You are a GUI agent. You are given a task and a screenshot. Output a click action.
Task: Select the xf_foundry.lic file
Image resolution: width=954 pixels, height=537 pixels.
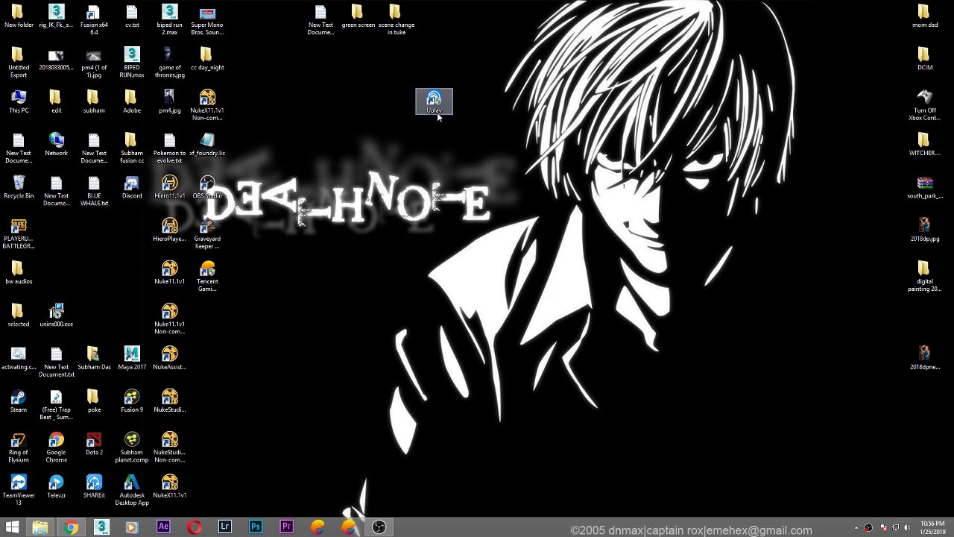click(207, 145)
